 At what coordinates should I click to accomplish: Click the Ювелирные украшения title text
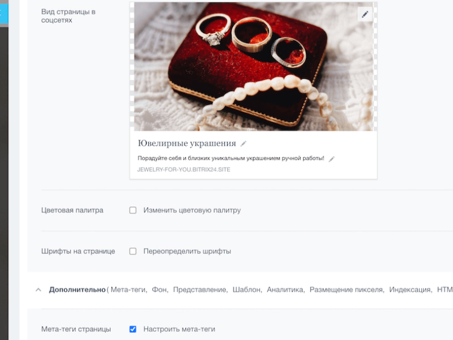click(x=187, y=143)
